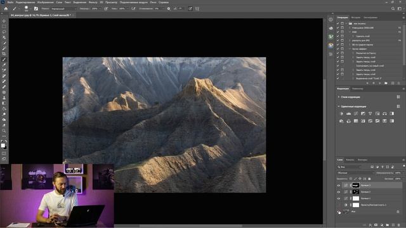Add a Black & White adjustment

coord(392,113)
